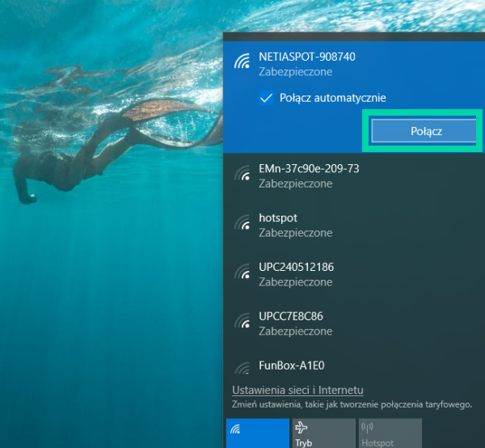Toggle the Wi-Fi quick action tile
485x448 pixels.
(x=257, y=433)
